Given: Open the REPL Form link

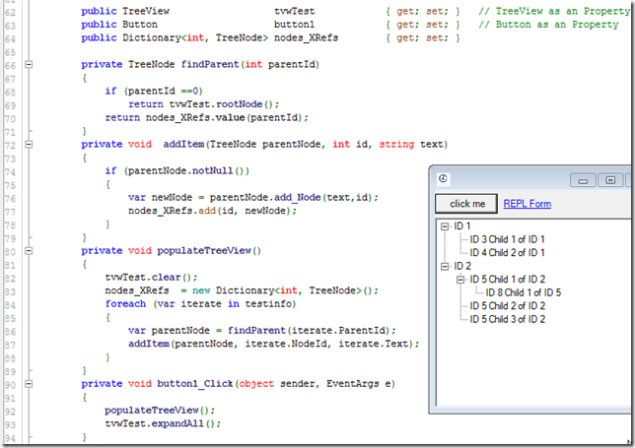Looking at the screenshot, I should (527, 204).
